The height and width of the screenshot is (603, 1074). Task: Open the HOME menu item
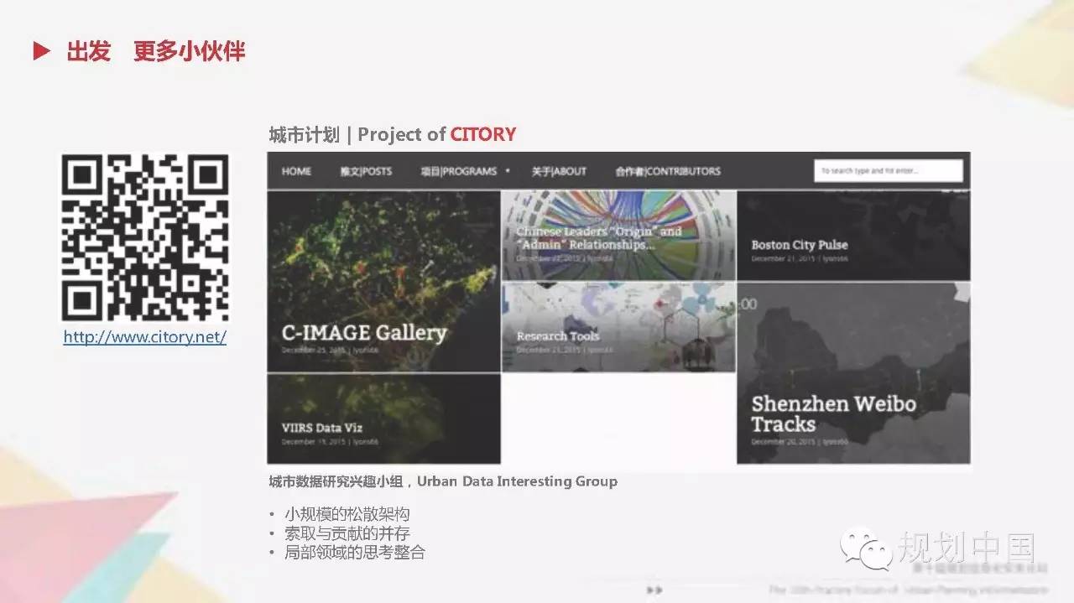(296, 171)
